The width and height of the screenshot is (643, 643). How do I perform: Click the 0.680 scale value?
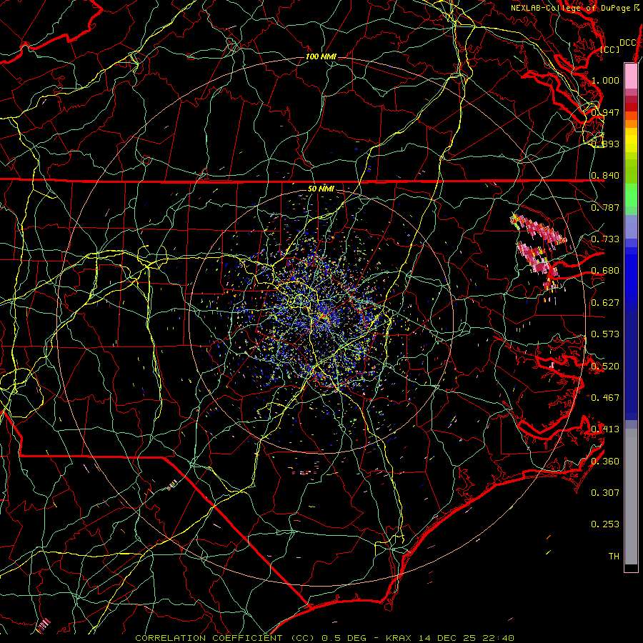(605, 271)
